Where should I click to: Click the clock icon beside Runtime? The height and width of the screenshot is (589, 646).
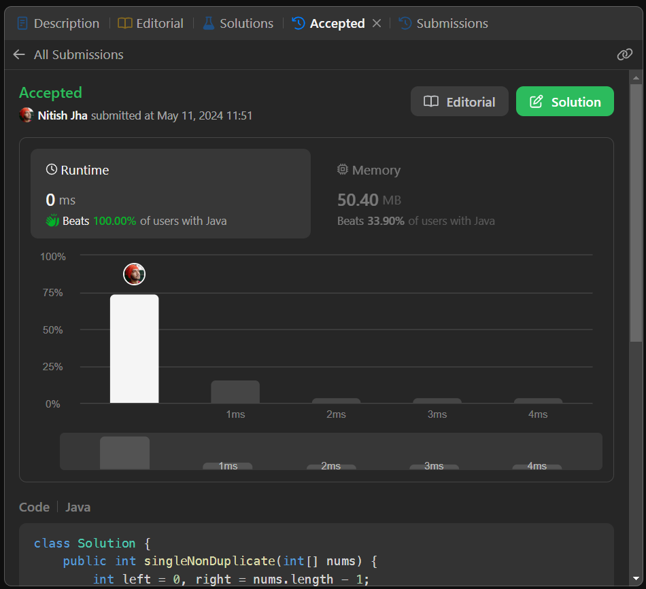coord(52,169)
